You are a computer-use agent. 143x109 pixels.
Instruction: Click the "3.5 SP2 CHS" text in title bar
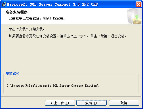click(x=85, y=5)
